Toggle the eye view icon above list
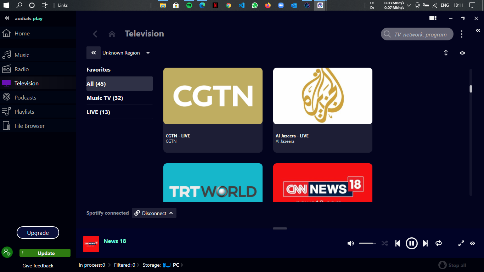Viewport: 484px width, 272px height. tap(462, 53)
